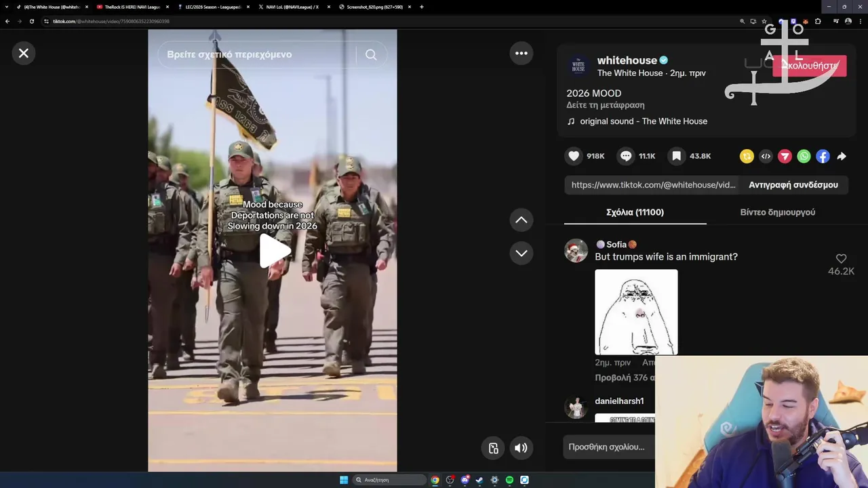Screen dimensions: 868x488
Task: Reload the page with refresh icon
Action: click(x=31, y=21)
